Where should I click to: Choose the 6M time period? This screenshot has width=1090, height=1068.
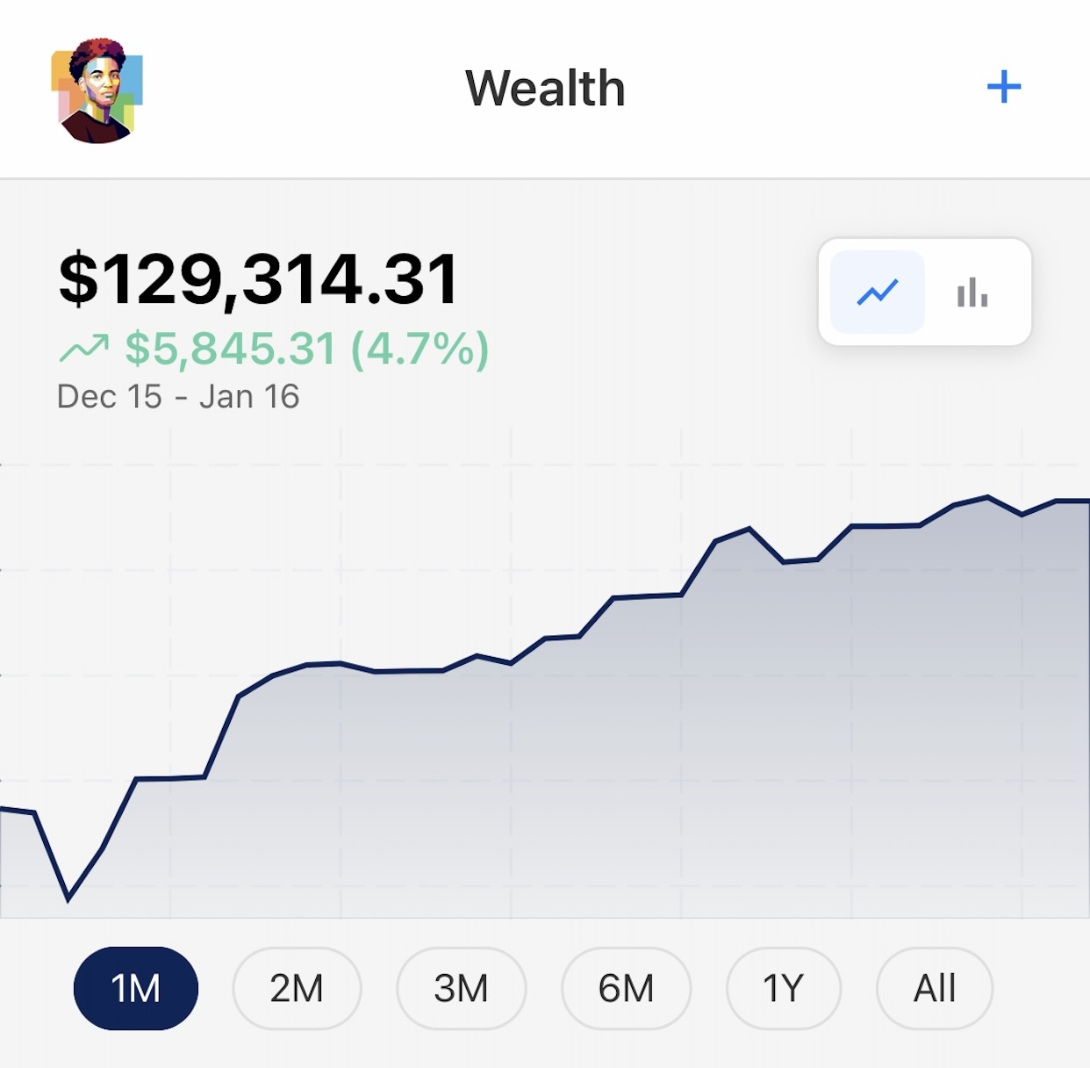click(626, 988)
